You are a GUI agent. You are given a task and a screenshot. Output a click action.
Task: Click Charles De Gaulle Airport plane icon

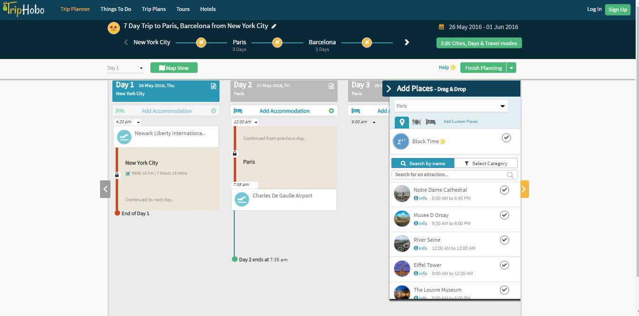pos(242,199)
